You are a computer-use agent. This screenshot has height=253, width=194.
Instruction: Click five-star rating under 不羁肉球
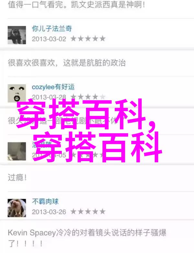(x=88, y=212)
